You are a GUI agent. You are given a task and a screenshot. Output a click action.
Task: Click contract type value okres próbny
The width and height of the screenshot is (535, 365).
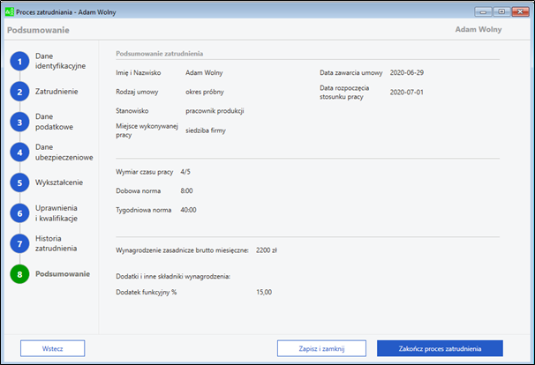(205, 92)
